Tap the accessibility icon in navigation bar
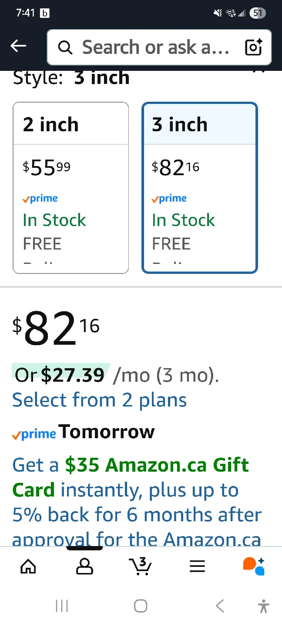 pyautogui.click(x=263, y=606)
